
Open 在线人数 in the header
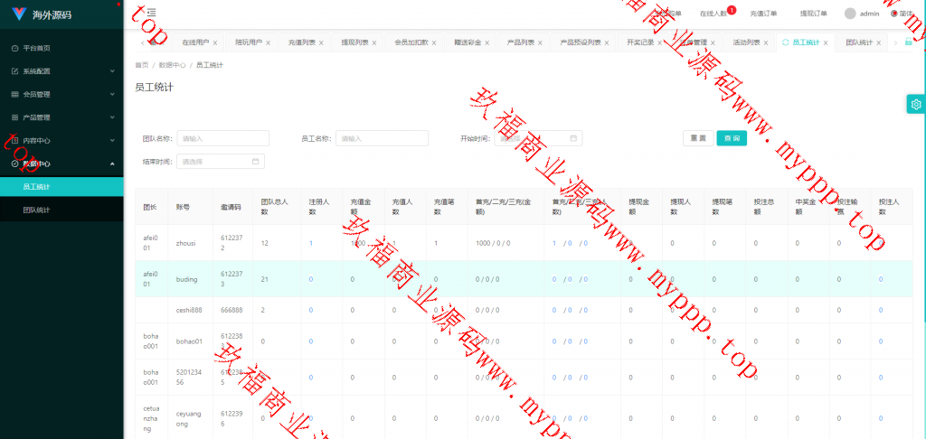pyautogui.click(x=713, y=14)
